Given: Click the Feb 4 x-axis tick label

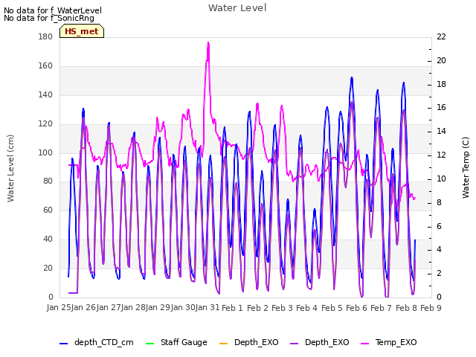Looking at the screenshot, I should [x=306, y=308].
